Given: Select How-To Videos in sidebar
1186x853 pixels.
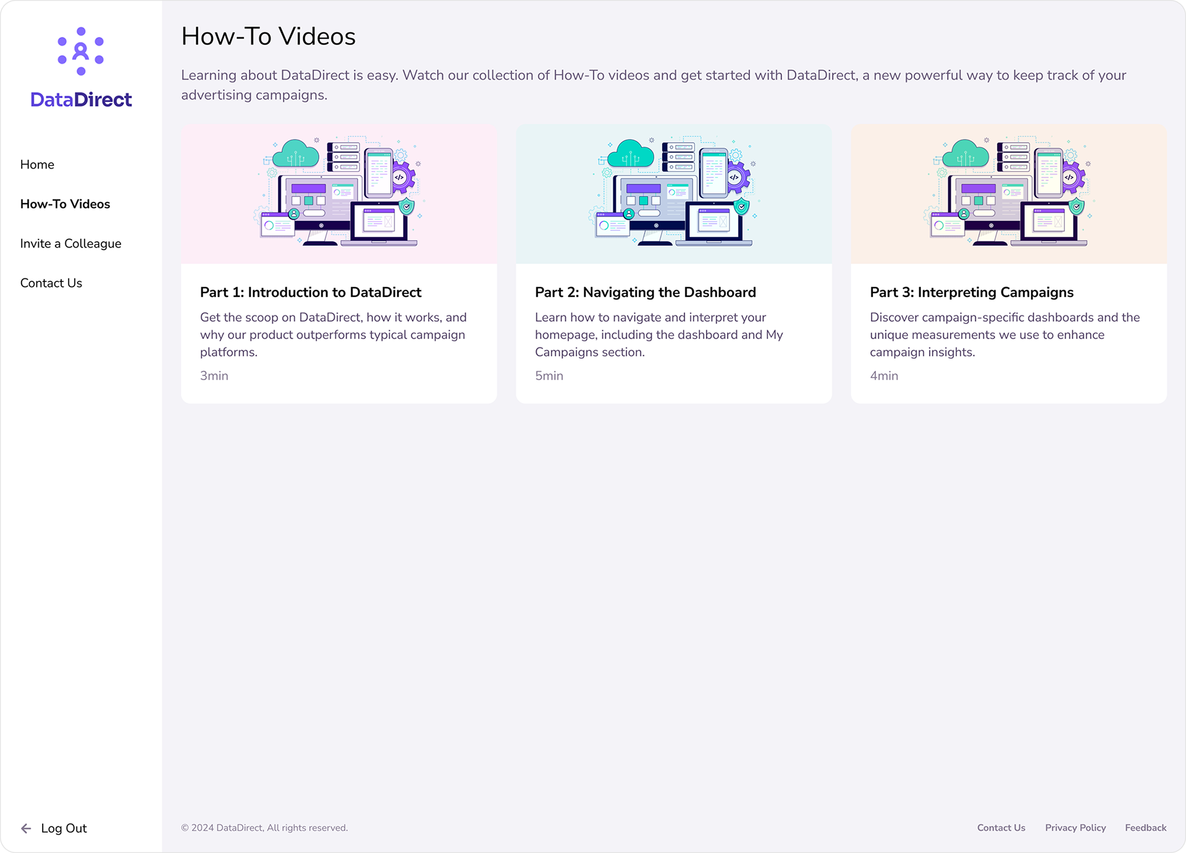Looking at the screenshot, I should 65,204.
